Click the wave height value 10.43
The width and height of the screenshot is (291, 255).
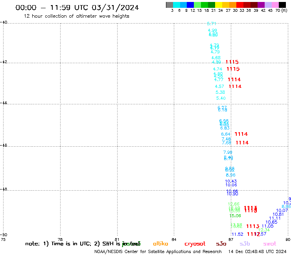click(231, 181)
